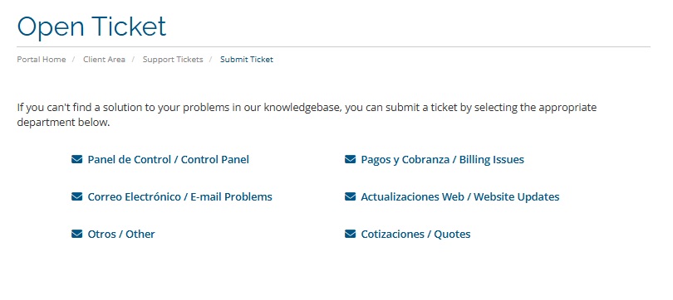This screenshot has width=673, height=300.
Task: Return to Support Tickets breadcrumb
Action: 173,60
